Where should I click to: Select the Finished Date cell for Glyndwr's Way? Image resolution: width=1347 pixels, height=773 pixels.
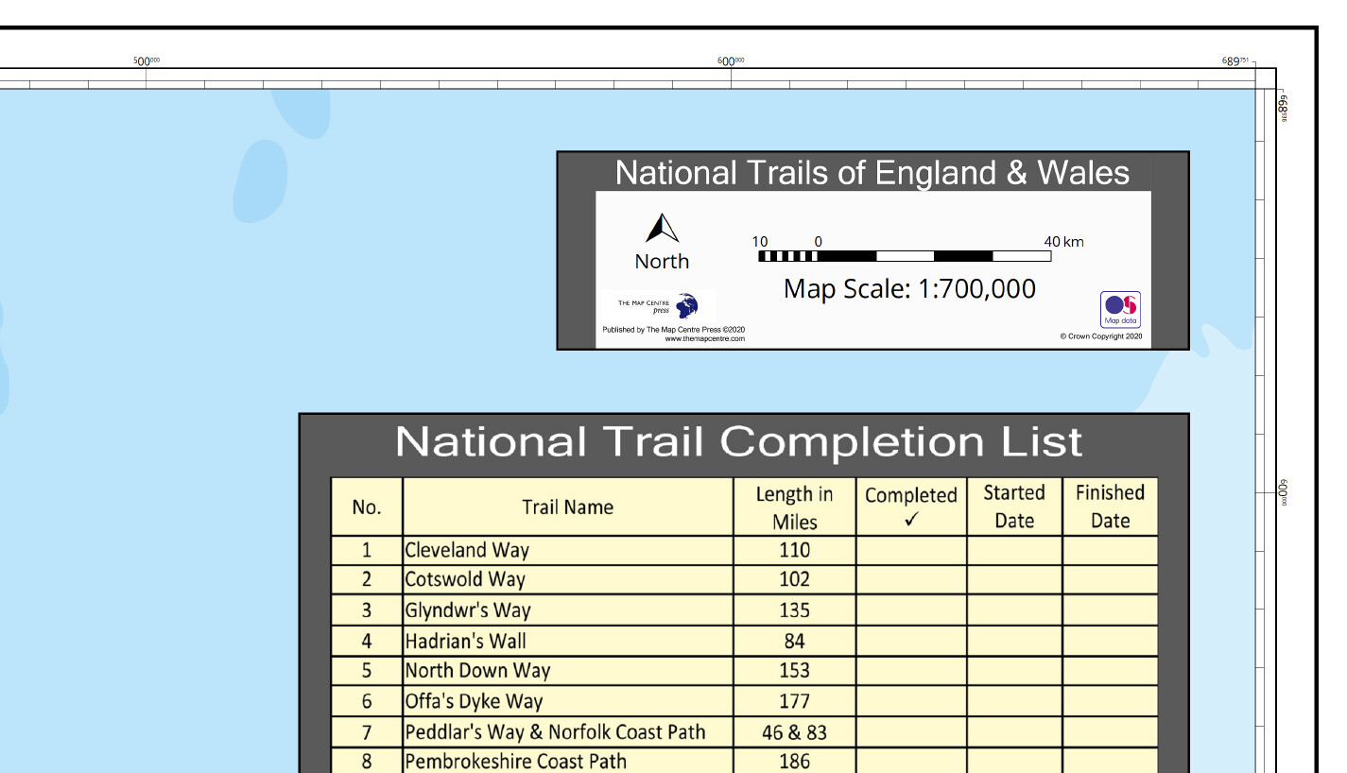tap(1110, 610)
